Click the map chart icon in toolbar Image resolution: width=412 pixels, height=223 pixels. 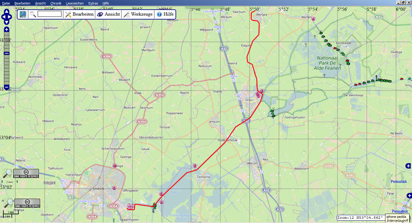[23, 15]
